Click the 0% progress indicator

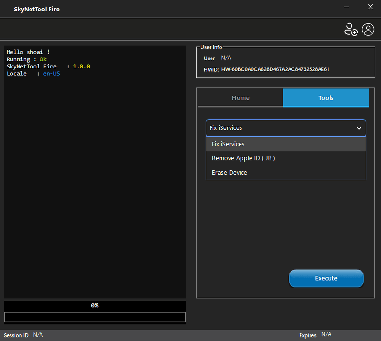tap(95, 305)
